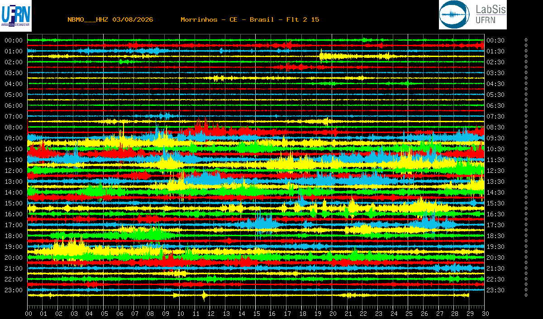Click the 08:00 hour label
This screenshot has width=543, height=319.
[x=14, y=127]
